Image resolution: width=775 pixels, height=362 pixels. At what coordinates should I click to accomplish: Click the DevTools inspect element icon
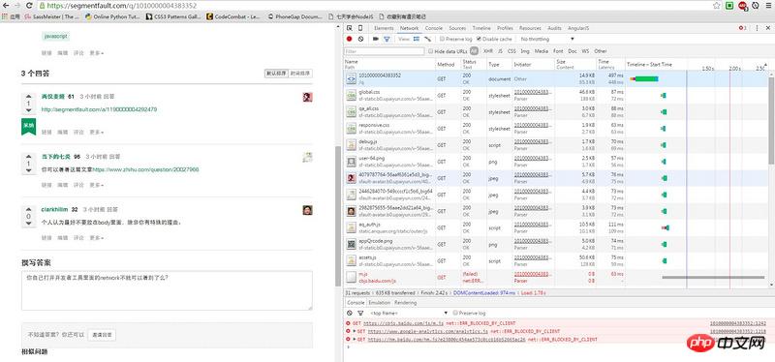pos(349,28)
